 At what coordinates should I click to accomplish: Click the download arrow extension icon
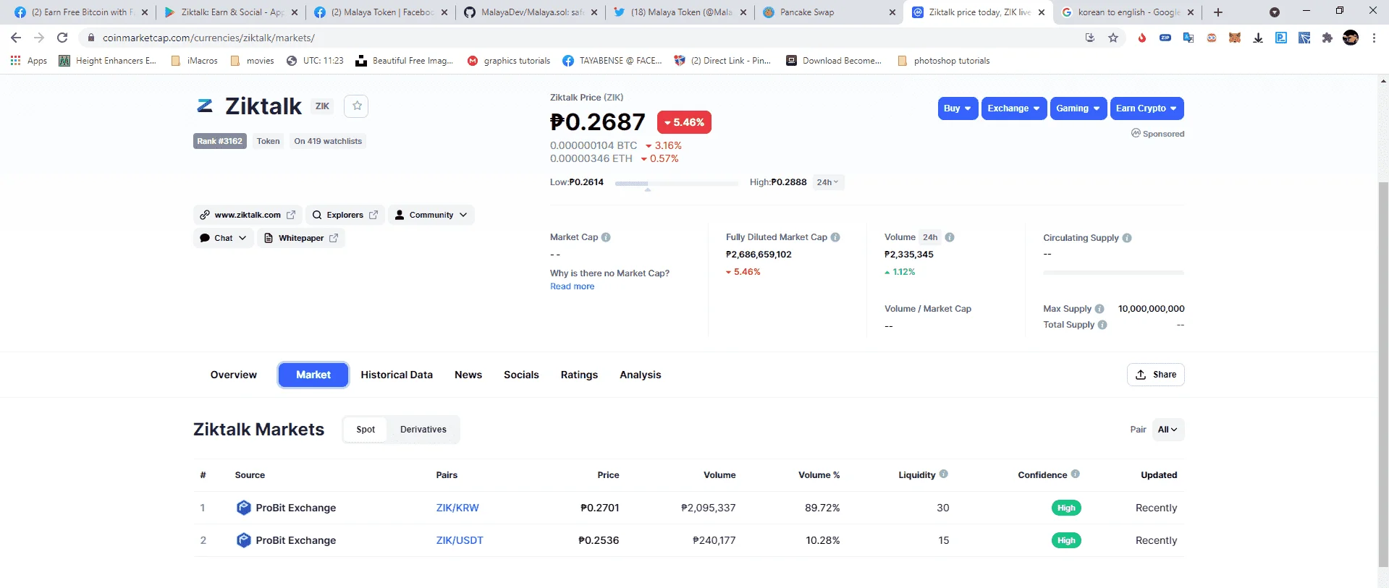point(1258,38)
